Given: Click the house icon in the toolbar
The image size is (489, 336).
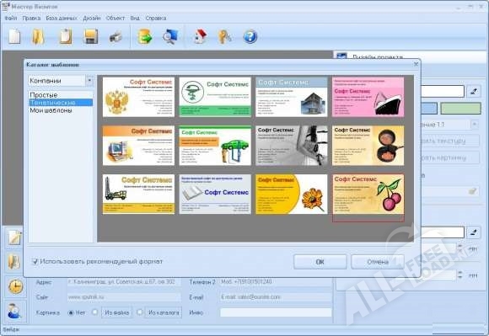Looking at the screenshot, I should click(201, 36).
